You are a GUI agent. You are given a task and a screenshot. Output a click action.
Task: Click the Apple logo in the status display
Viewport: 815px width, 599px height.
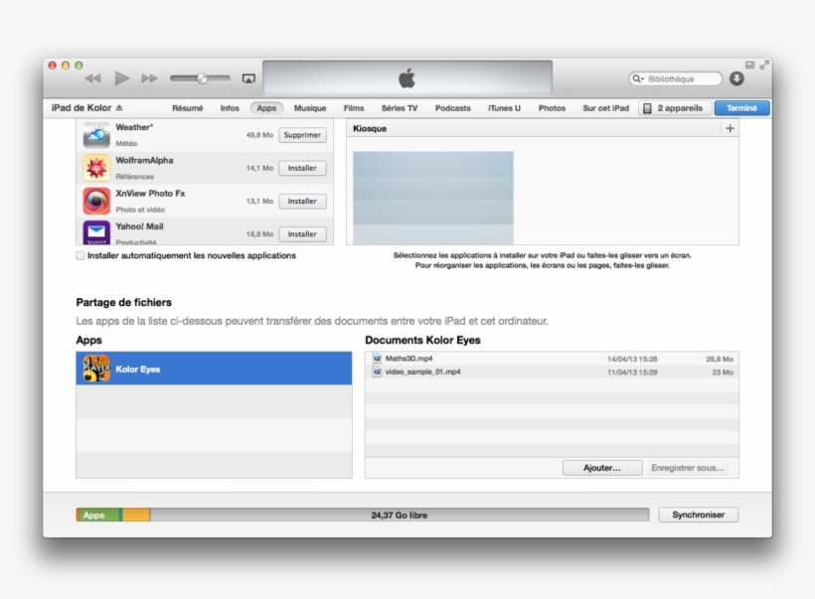(407, 78)
